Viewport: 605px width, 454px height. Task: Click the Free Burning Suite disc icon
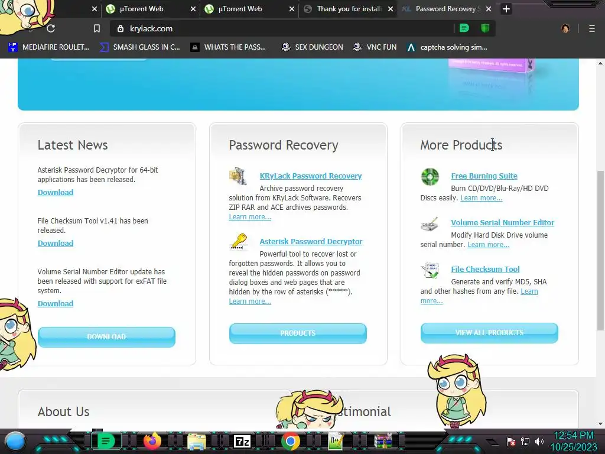coord(430,177)
